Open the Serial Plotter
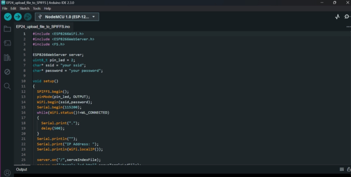The width and height of the screenshot is (351, 177). pos(337,17)
